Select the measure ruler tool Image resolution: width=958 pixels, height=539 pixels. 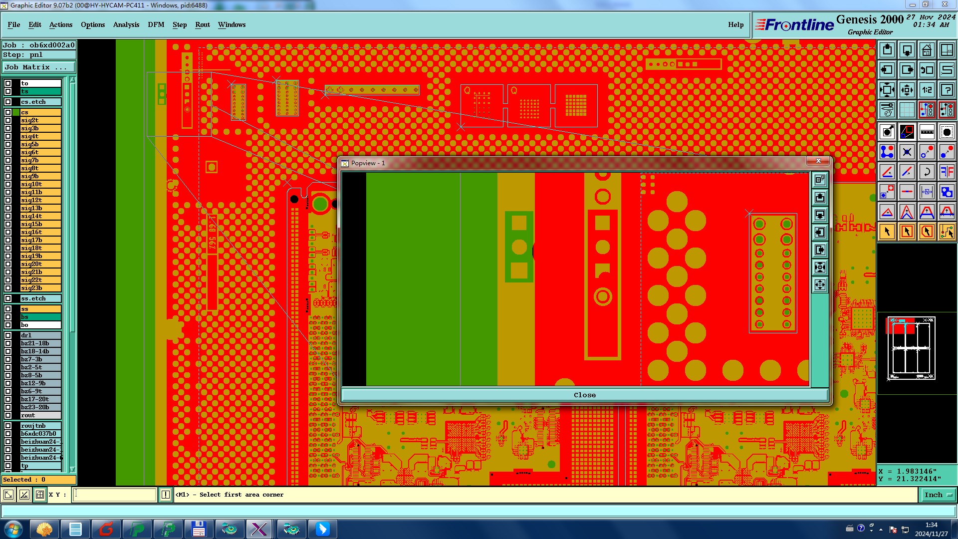pyautogui.click(x=927, y=132)
